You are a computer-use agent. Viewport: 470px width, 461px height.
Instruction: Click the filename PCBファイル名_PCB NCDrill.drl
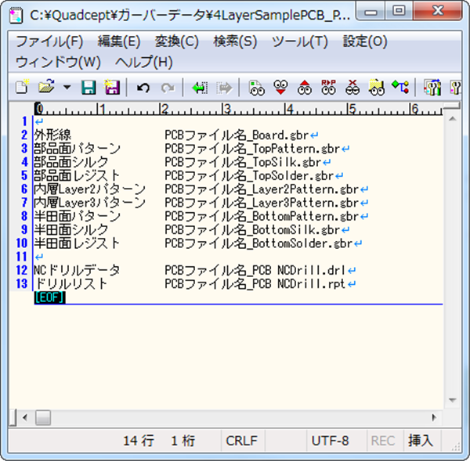click(x=255, y=270)
